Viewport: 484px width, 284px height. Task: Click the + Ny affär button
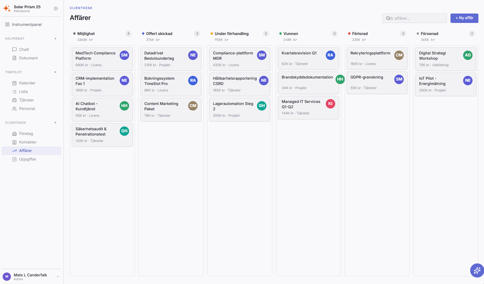(464, 18)
